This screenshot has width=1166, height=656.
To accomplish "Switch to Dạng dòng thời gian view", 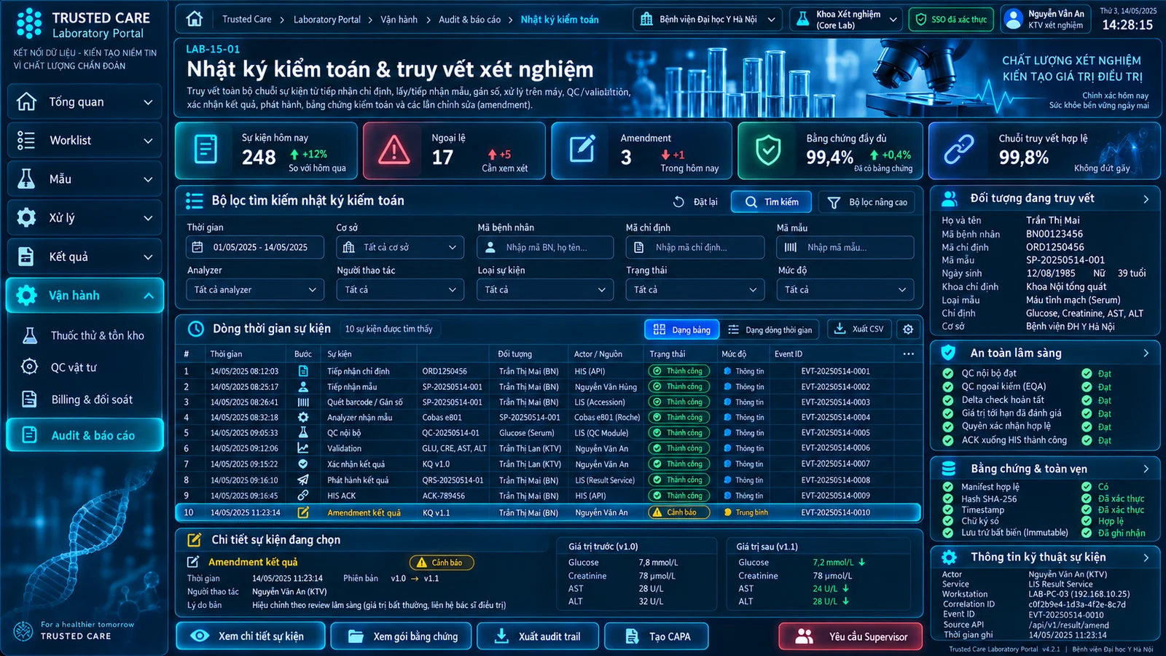I will [x=770, y=329].
